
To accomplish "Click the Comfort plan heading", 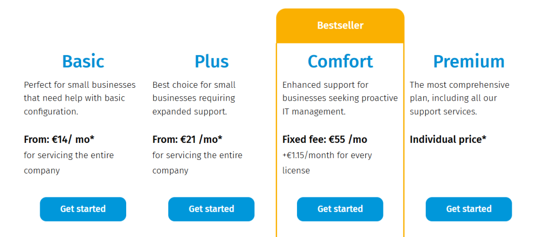I will [340, 61].
